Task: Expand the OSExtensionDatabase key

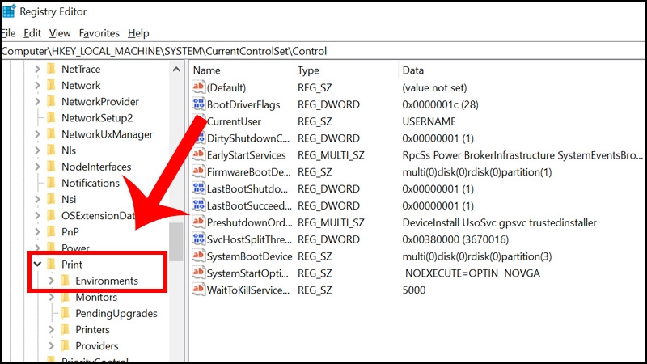Action: click(x=37, y=215)
